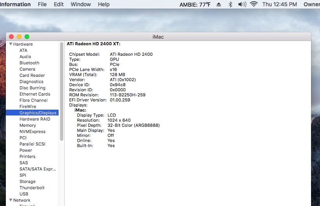Collapse the Hardware section triangle
320x206 pixels.
11,44
